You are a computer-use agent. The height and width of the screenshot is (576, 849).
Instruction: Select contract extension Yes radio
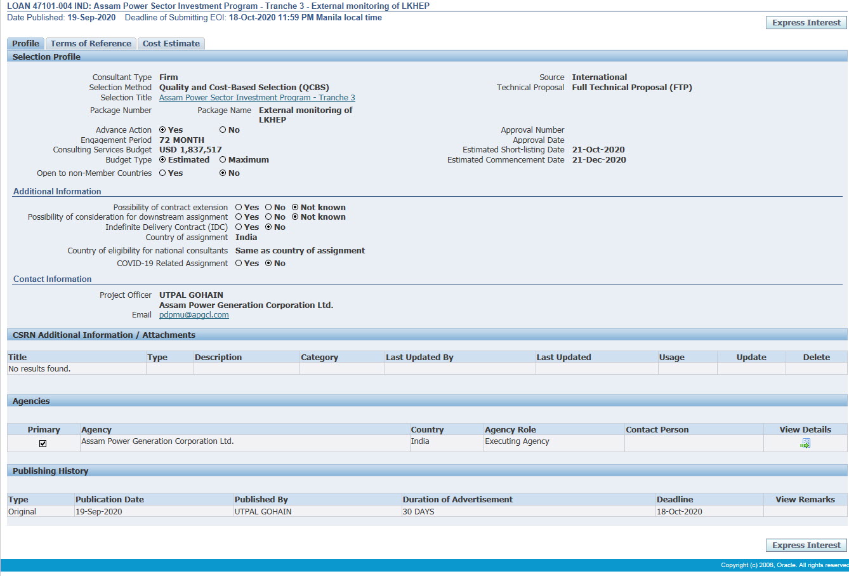click(x=239, y=207)
